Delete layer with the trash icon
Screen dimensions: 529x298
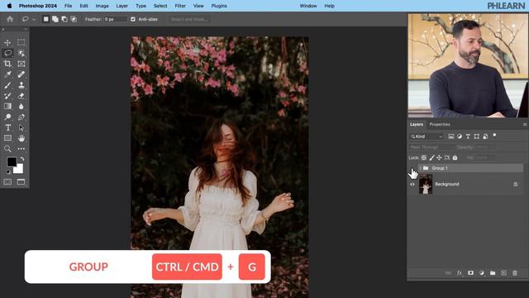(x=515, y=273)
